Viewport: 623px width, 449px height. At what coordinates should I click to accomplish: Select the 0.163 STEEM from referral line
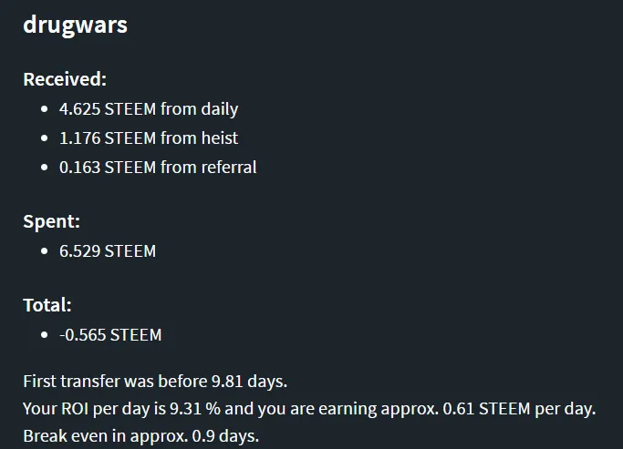[158, 167]
